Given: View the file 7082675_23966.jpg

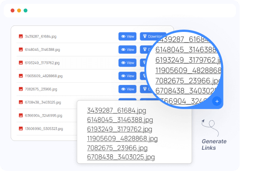Looking at the screenshot, I should [127, 89].
